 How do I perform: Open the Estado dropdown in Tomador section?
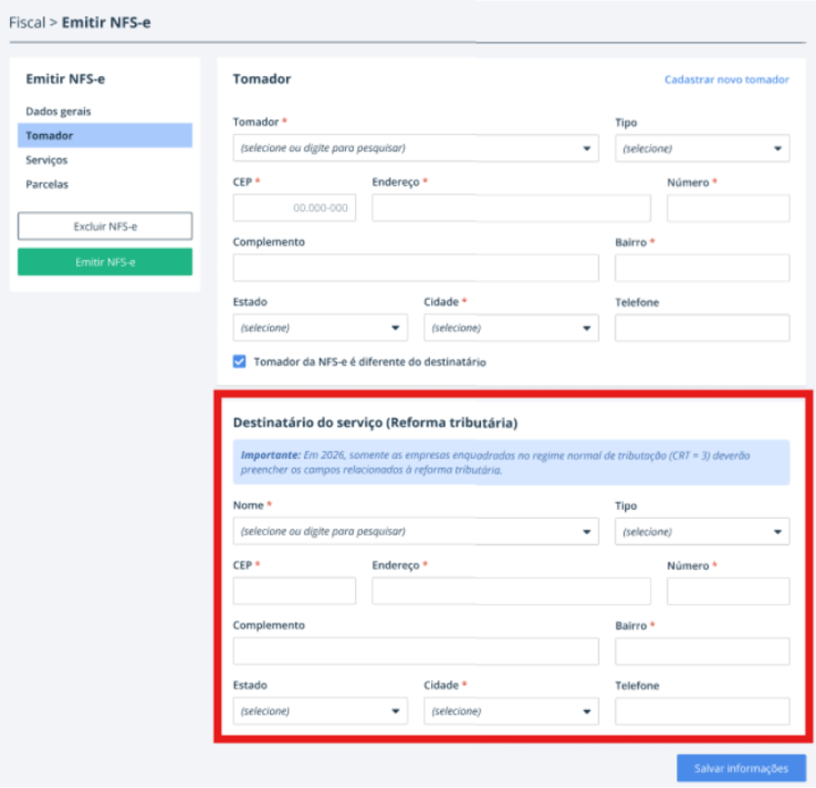[x=320, y=328]
